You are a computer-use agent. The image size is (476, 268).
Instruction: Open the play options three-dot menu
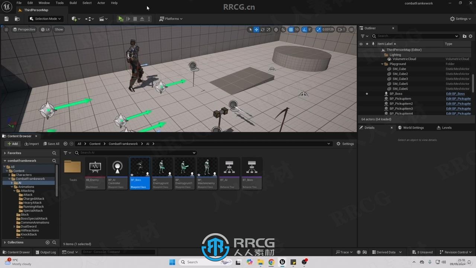tap(149, 19)
